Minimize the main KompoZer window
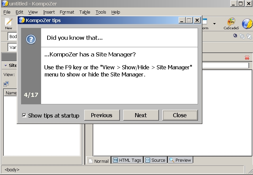 pos(233,3)
